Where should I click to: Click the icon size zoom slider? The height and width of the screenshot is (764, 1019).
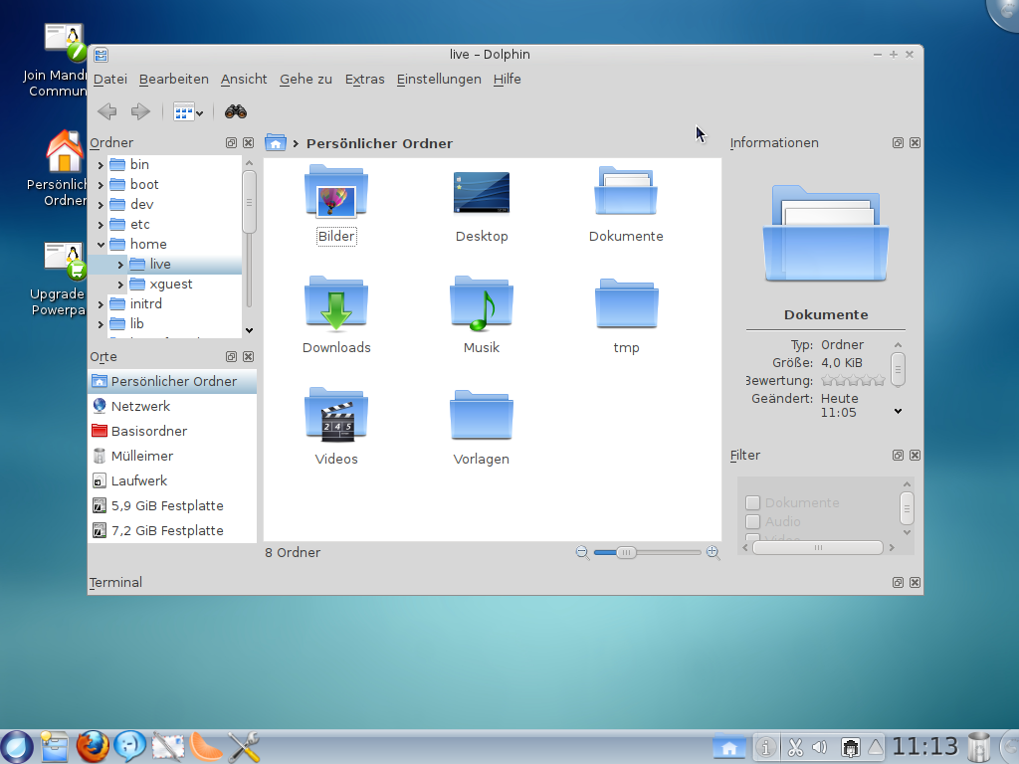[x=626, y=552]
